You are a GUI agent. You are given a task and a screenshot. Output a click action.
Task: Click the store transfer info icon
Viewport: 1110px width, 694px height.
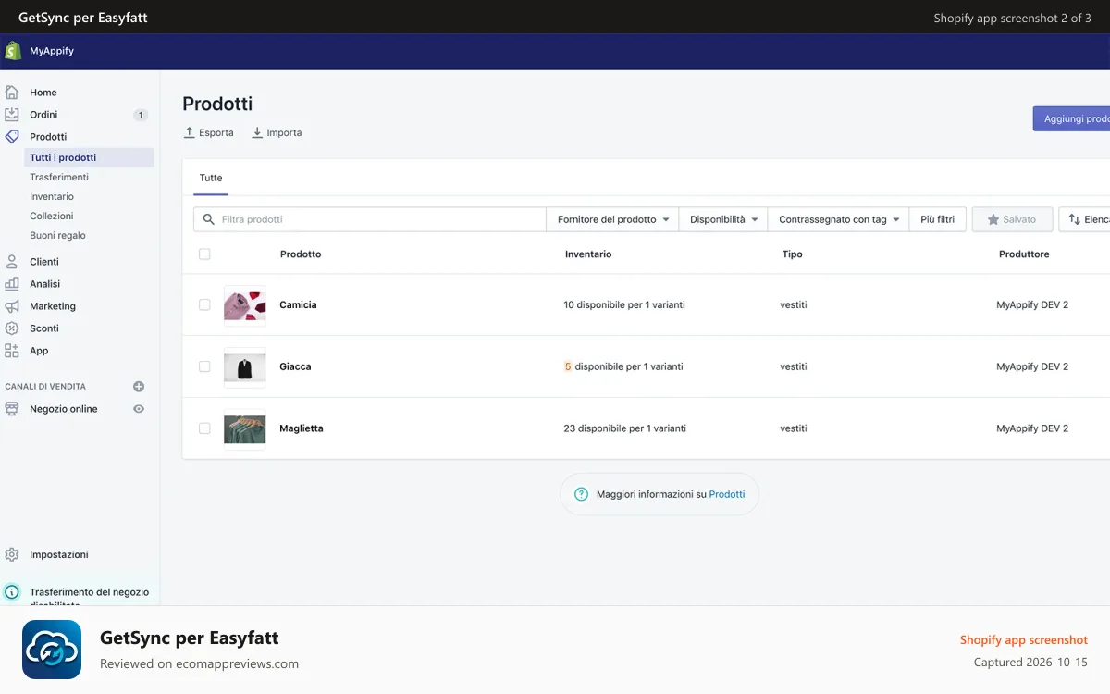(12, 592)
